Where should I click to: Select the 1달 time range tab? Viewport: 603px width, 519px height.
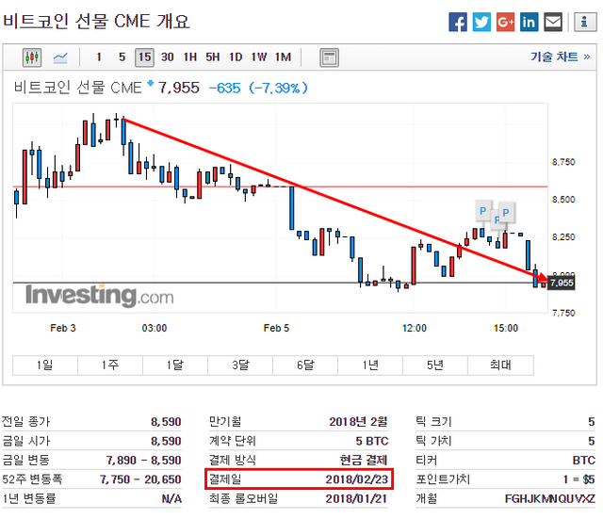[174, 365]
